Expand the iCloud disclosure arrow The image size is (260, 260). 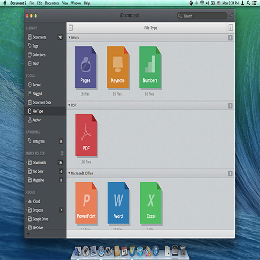coord(26,201)
